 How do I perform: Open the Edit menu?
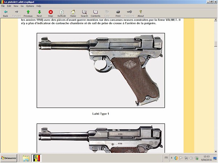9,6
